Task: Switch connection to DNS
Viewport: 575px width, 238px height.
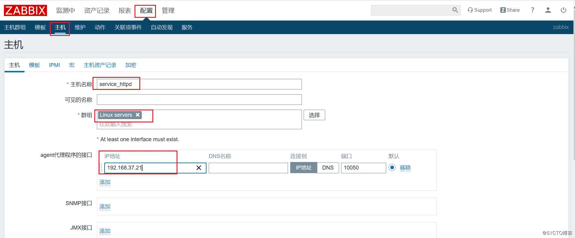Action: [x=328, y=168]
